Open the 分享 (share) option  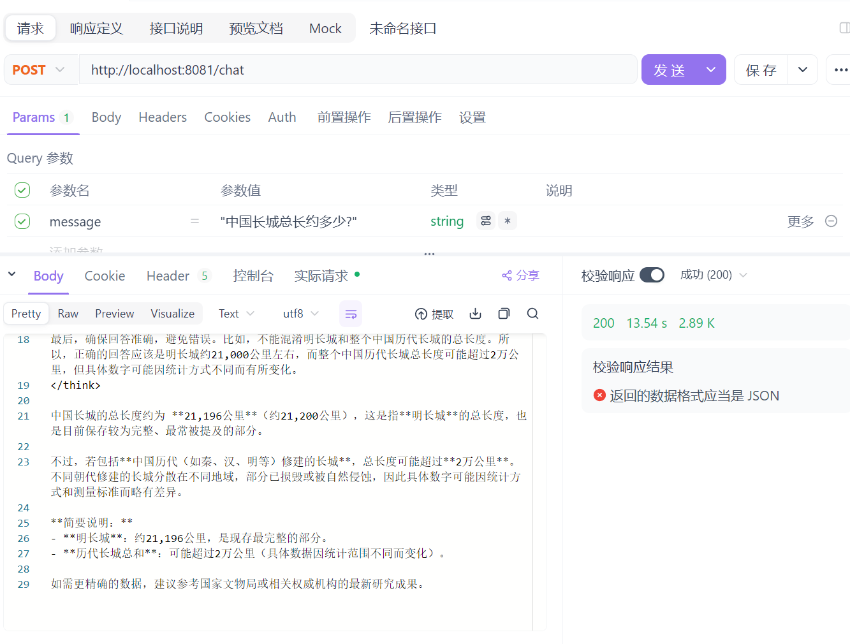tap(520, 275)
